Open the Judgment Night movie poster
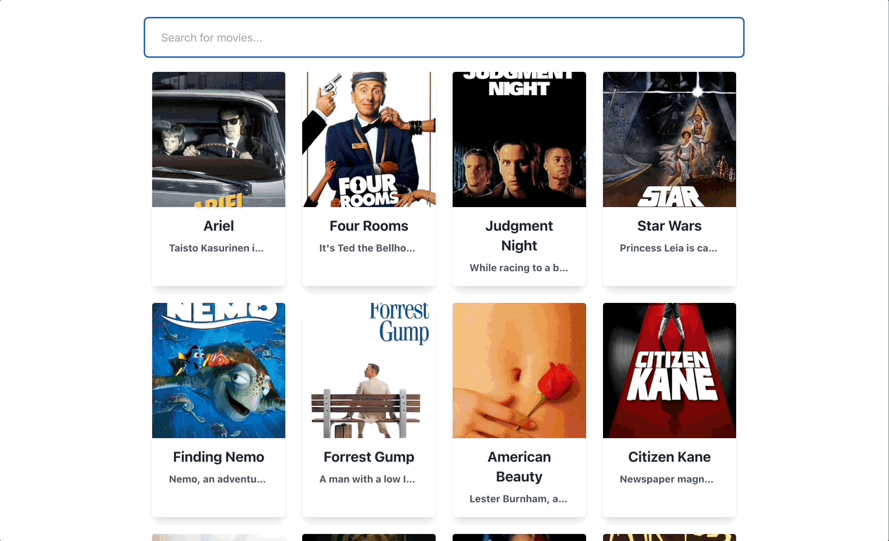The width and height of the screenshot is (889, 541). [x=519, y=139]
